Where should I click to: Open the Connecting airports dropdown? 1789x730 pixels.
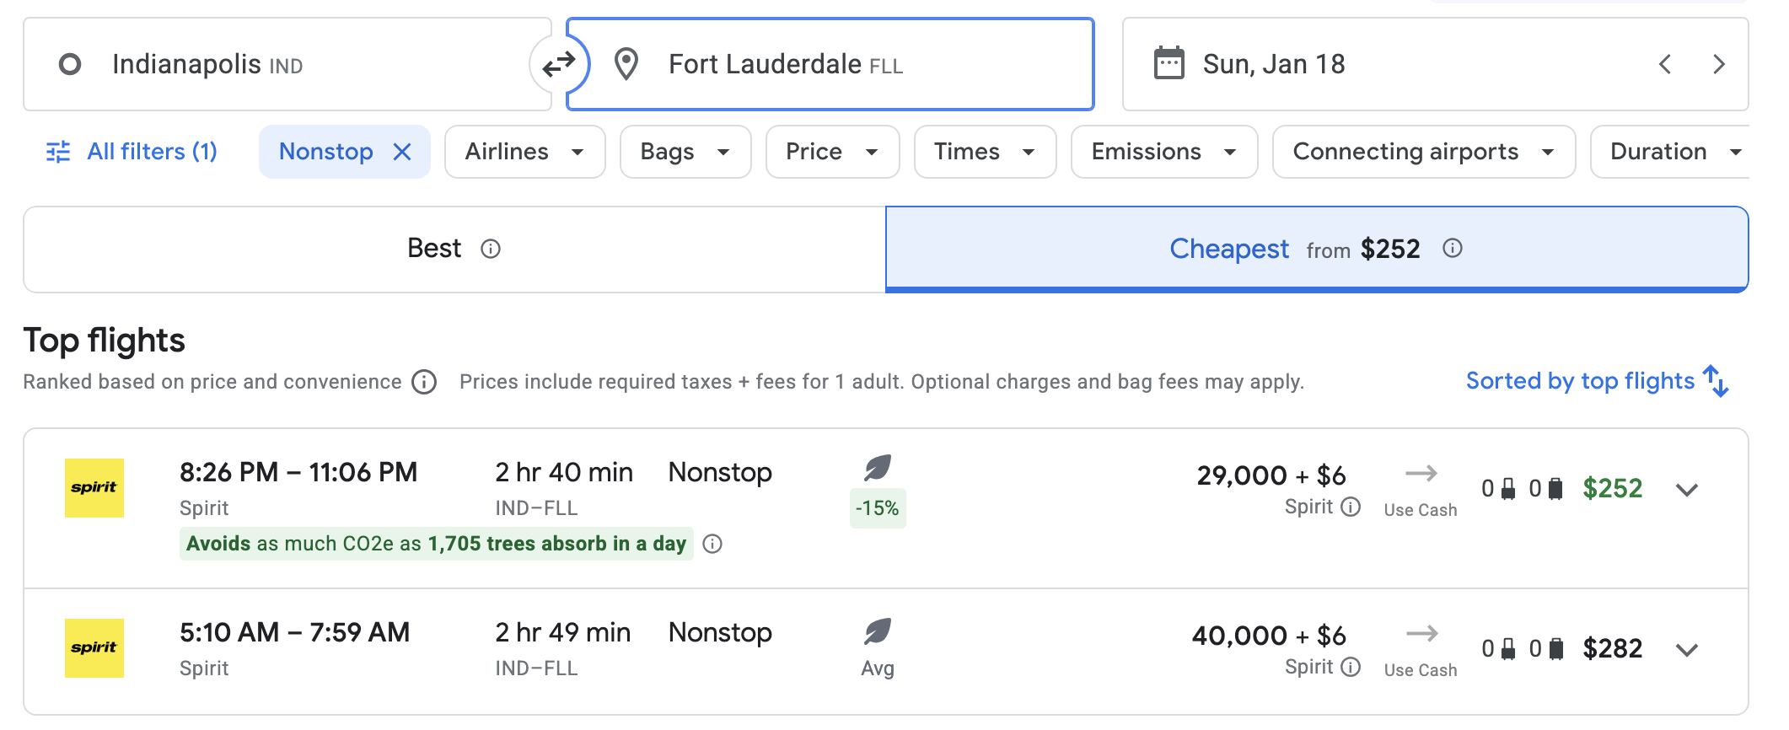click(x=1424, y=152)
